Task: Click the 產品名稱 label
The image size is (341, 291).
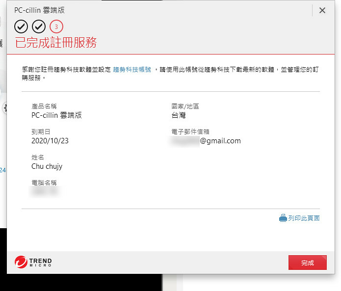Action: tap(44, 106)
